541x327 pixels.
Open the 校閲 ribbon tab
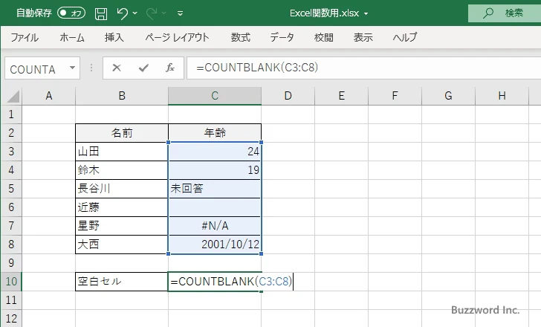point(324,37)
